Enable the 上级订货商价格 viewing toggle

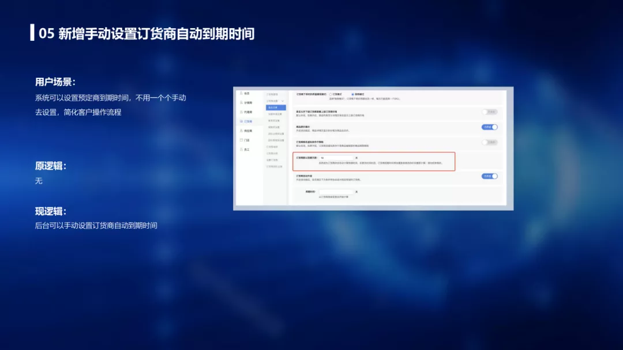coord(490,112)
